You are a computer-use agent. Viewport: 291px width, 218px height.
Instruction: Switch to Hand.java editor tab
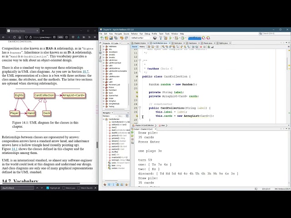click(x=193, y=43)
